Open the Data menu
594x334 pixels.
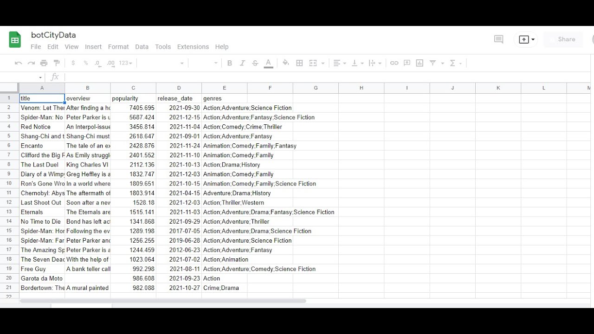[142, 47]
